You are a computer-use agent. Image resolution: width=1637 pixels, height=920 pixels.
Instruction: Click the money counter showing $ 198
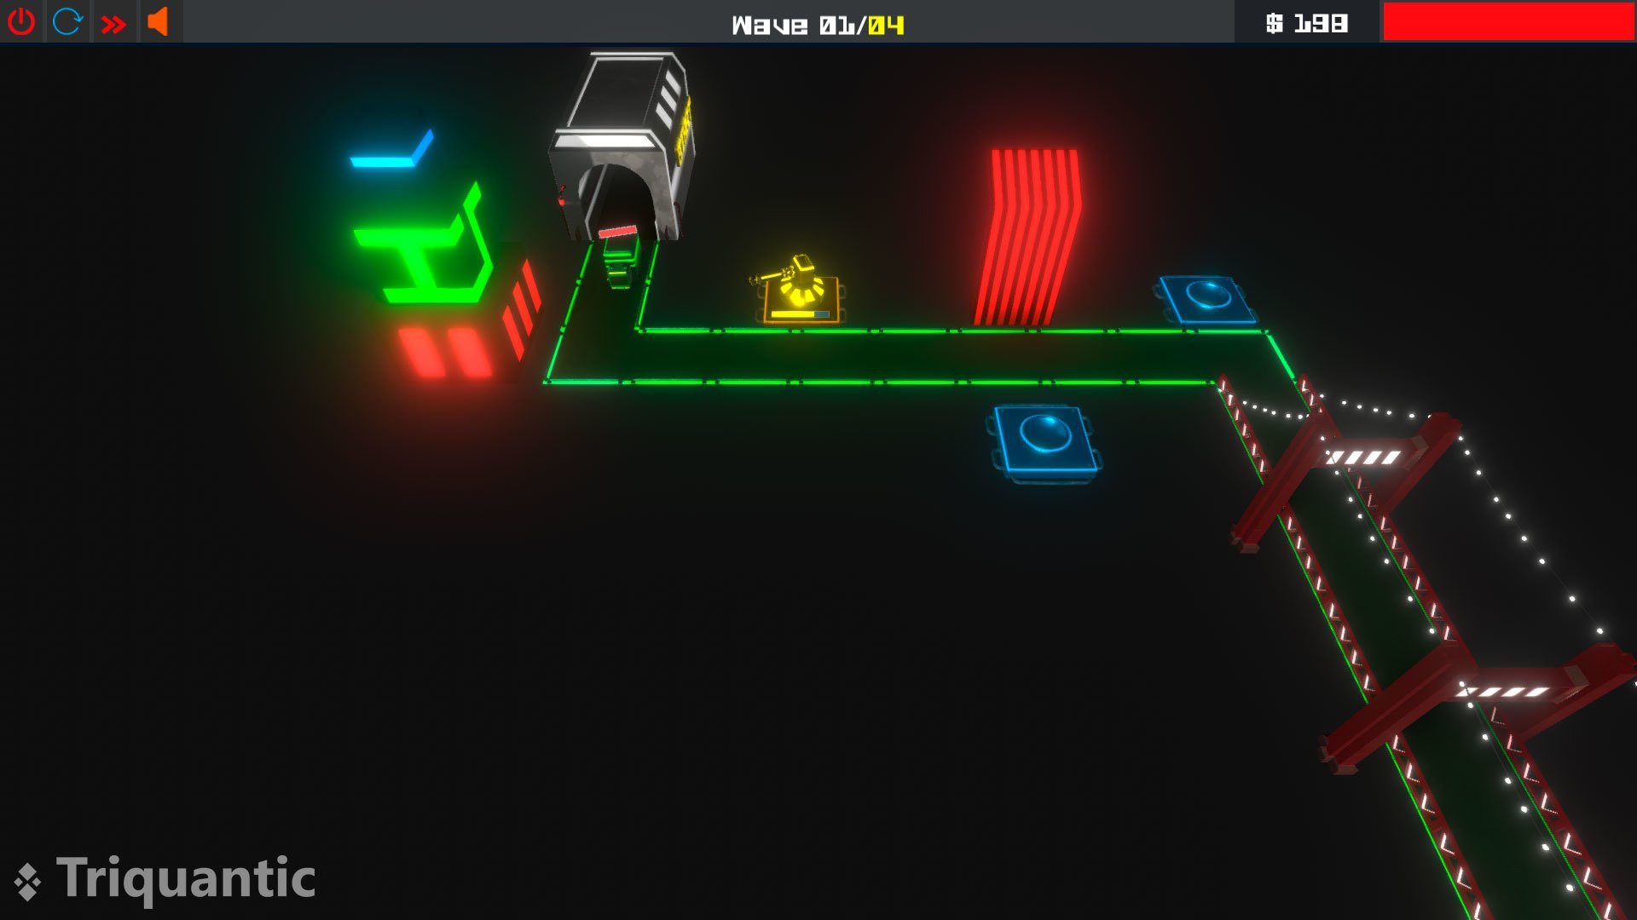point(1306,23)
